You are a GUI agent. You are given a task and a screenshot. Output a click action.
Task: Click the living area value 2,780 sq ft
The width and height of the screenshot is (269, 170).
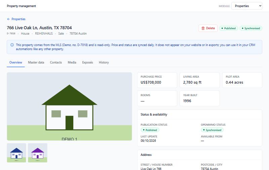coord(192,82)
